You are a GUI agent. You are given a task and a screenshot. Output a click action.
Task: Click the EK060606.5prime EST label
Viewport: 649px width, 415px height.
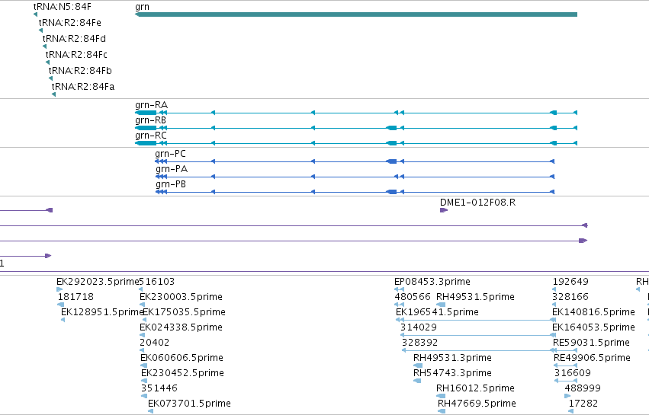click(182, 358)
